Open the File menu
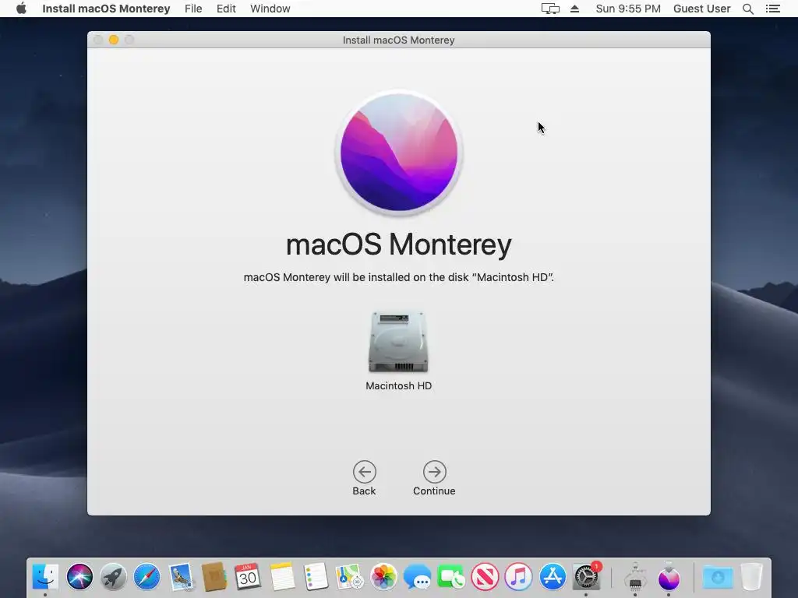Image resolution: width=798 pixels, height=598 pixels. [193, 9]
